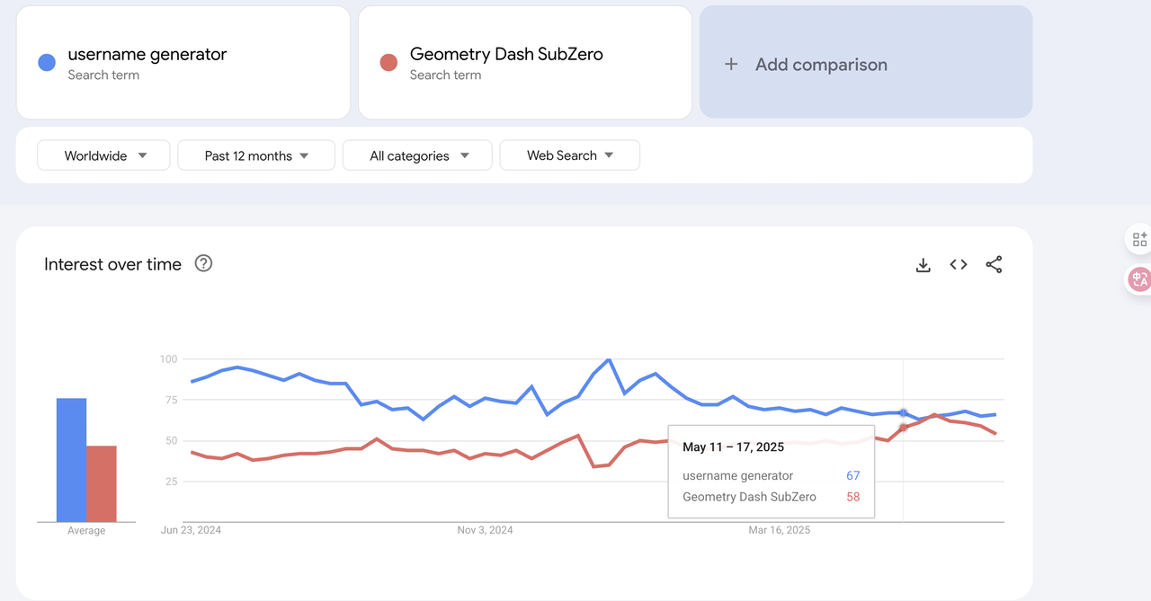
Task: Click the blue data point on May 11–17
Action: pos(903,413)
